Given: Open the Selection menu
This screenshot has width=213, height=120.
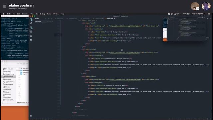Looking at the screenshot, I should coord(25,14).
